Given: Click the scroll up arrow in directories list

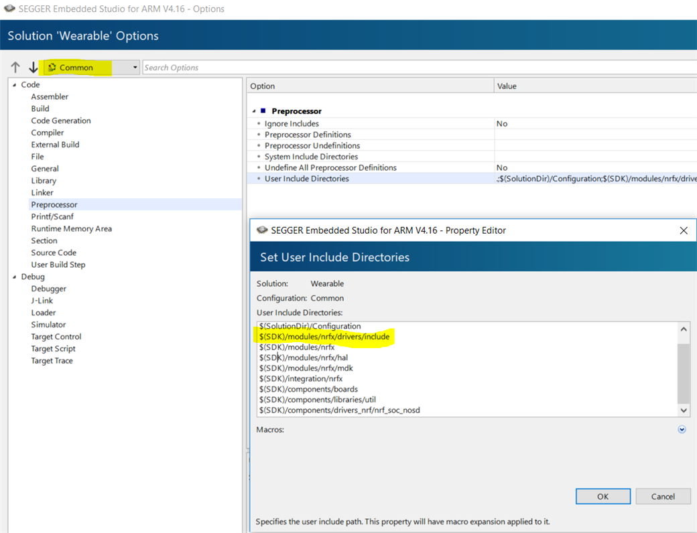Looking at the screenshot, I should [684, 329].
